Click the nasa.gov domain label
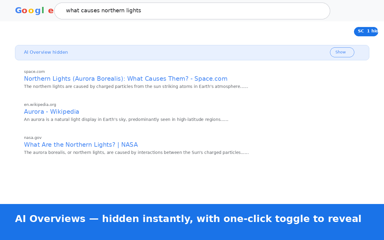 click(x=33, y=137)
